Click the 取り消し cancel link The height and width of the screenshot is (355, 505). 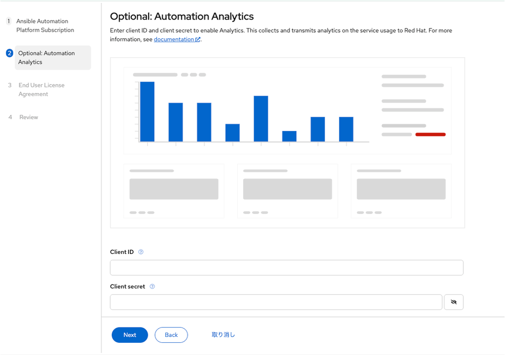click(x=223, y=335)
